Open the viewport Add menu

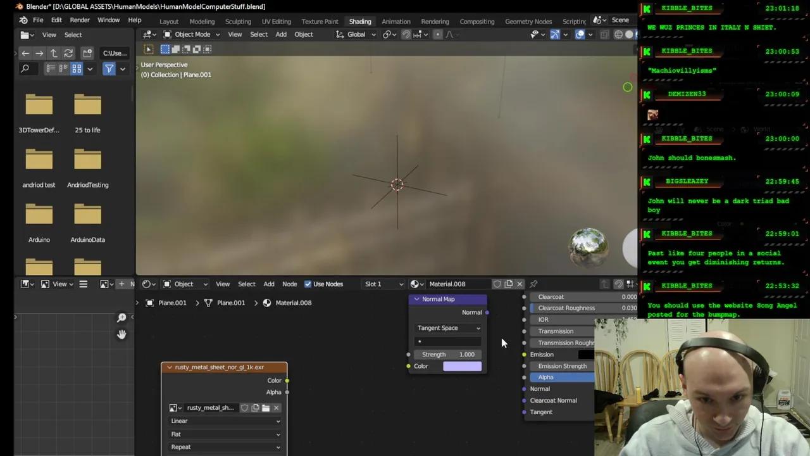pos(281,34)
